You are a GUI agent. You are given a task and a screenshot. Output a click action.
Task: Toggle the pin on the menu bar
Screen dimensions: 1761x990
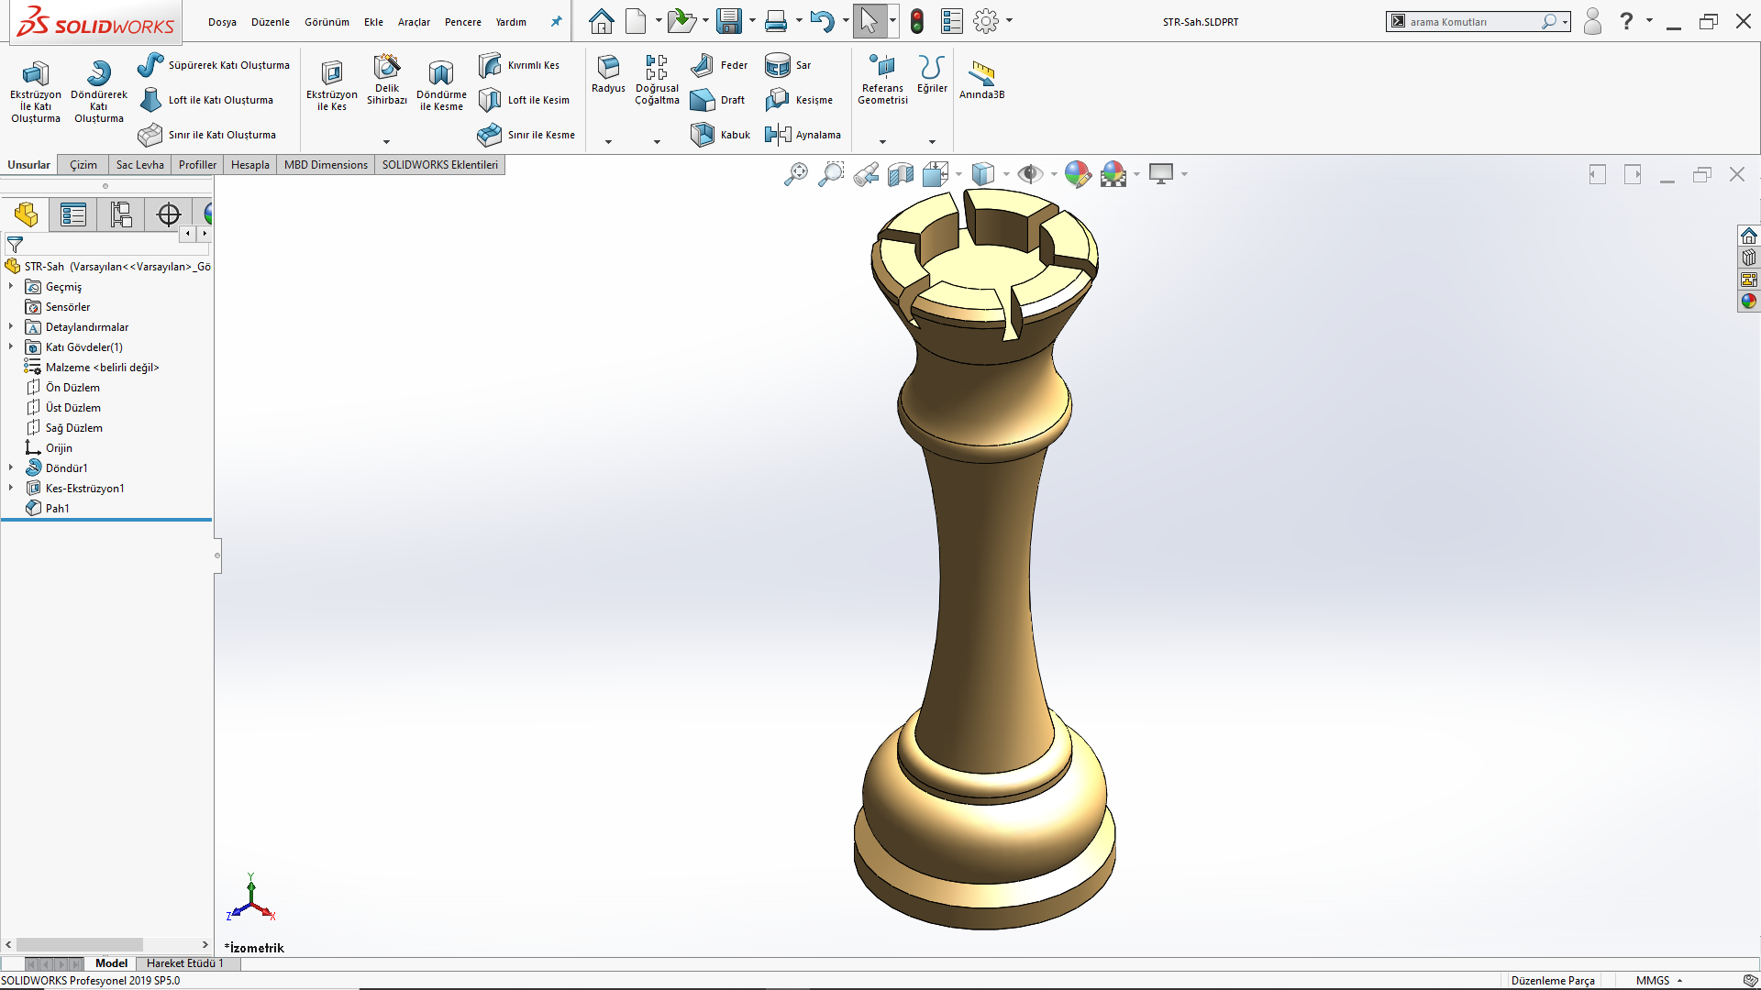point(556,22)
